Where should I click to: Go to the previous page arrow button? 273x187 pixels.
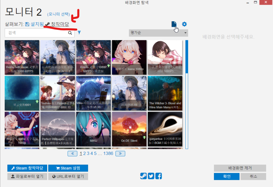[x=73, y=154]
